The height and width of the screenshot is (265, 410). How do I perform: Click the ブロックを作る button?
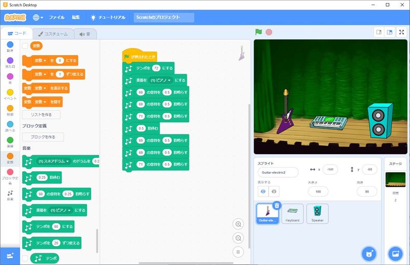tap(43, 137)
